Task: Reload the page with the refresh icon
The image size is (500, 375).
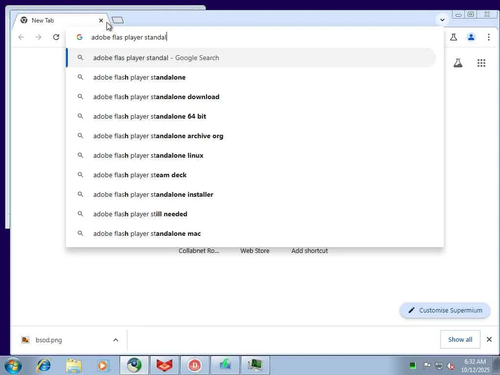Action: pos(56,37)
